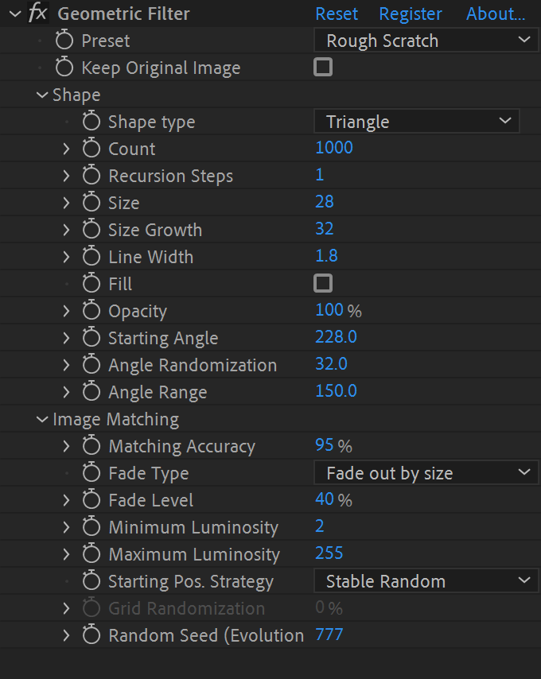Collapse the Image Matching group
Image resolution: width=541 pixels, height=679 pixels.
click(x=42, y=419)
